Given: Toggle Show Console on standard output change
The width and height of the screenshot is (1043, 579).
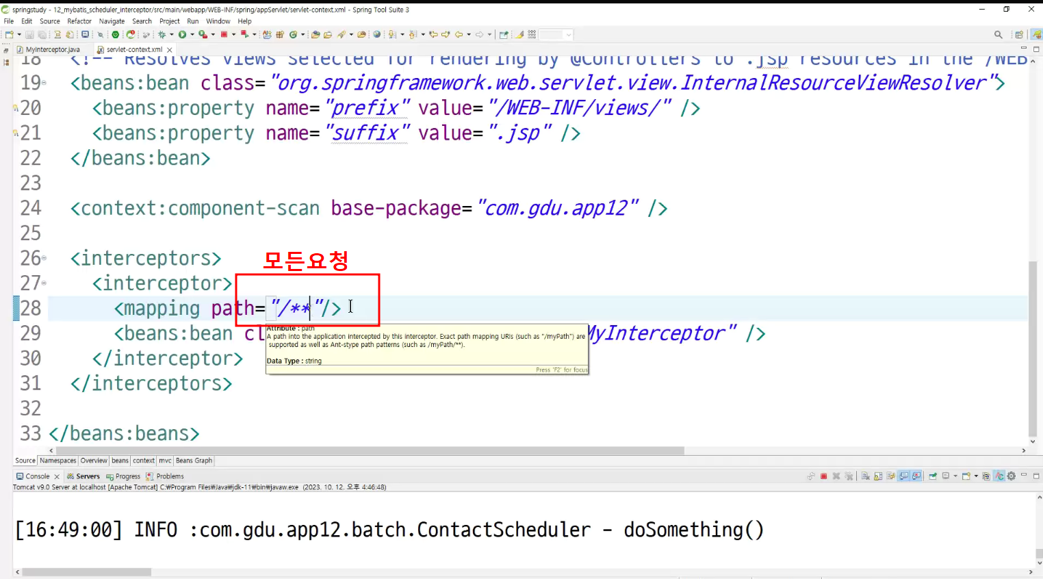Looking at the screenshot, I should [903, 476].
